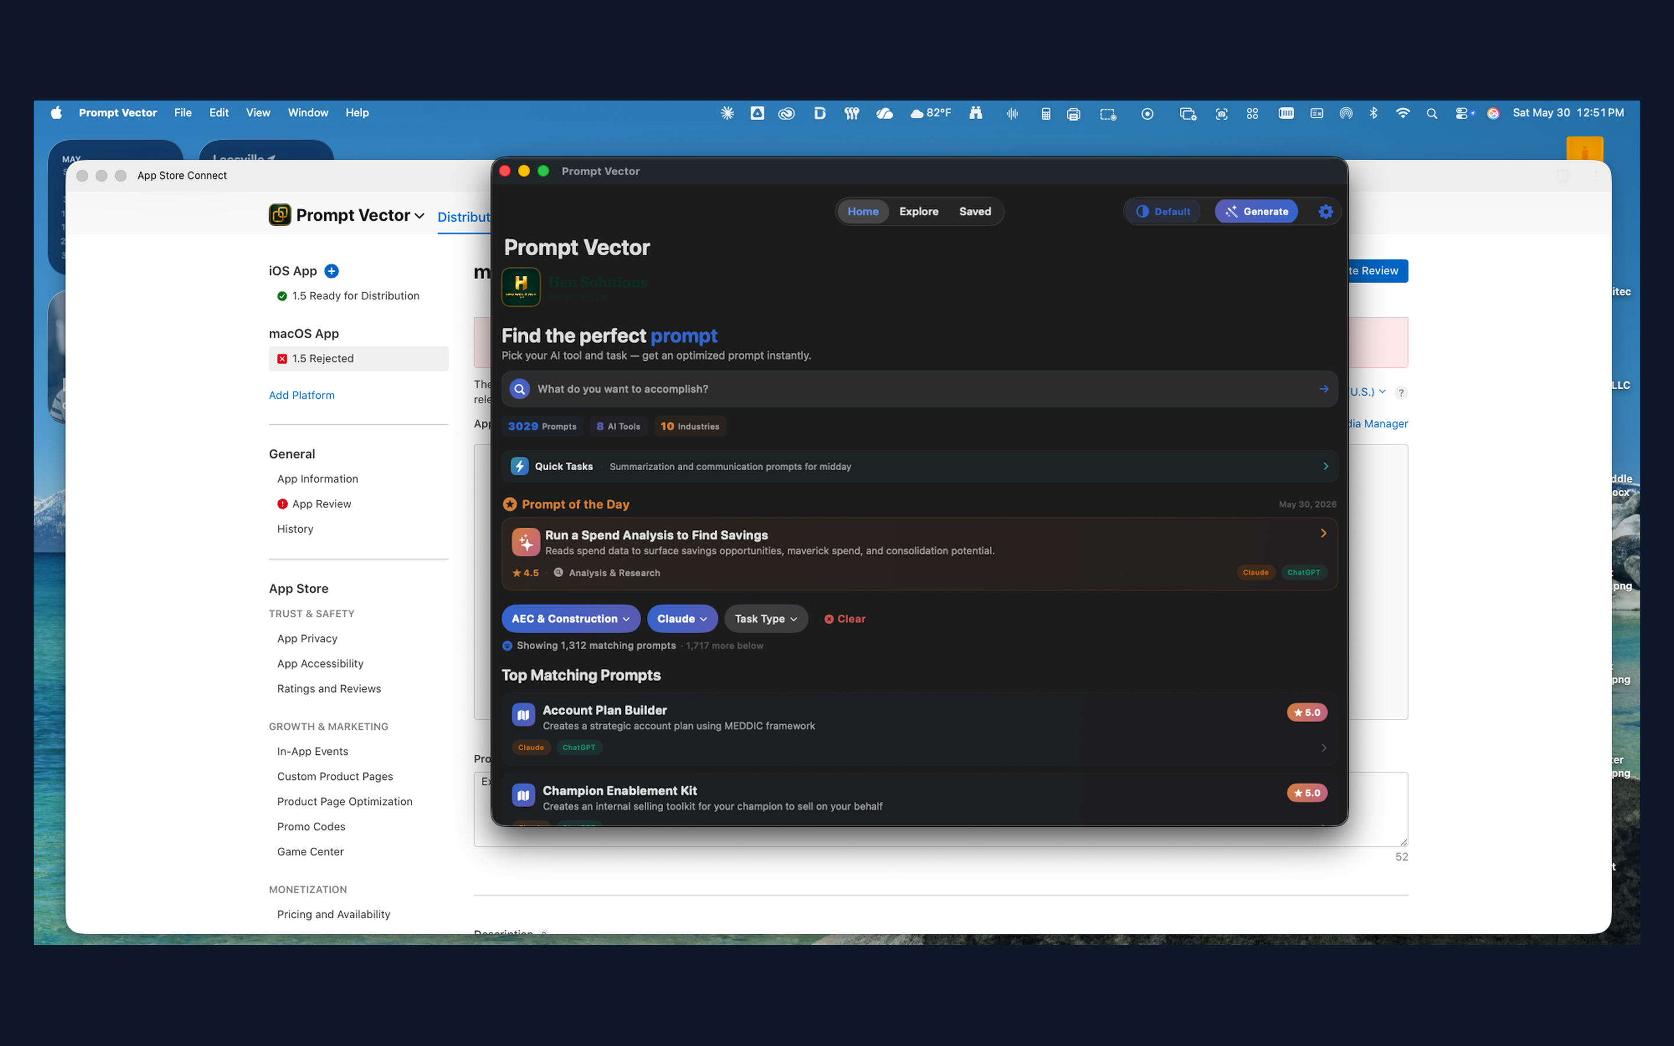1674x1046 pixels.
Task: Click the search magnifier icon in prompt field
Action: point(520,389)
